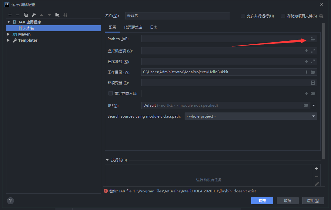Click the blue confirm OK button
Image resolution: width=331 pixels, height=210 pixels.
point(262,201)
